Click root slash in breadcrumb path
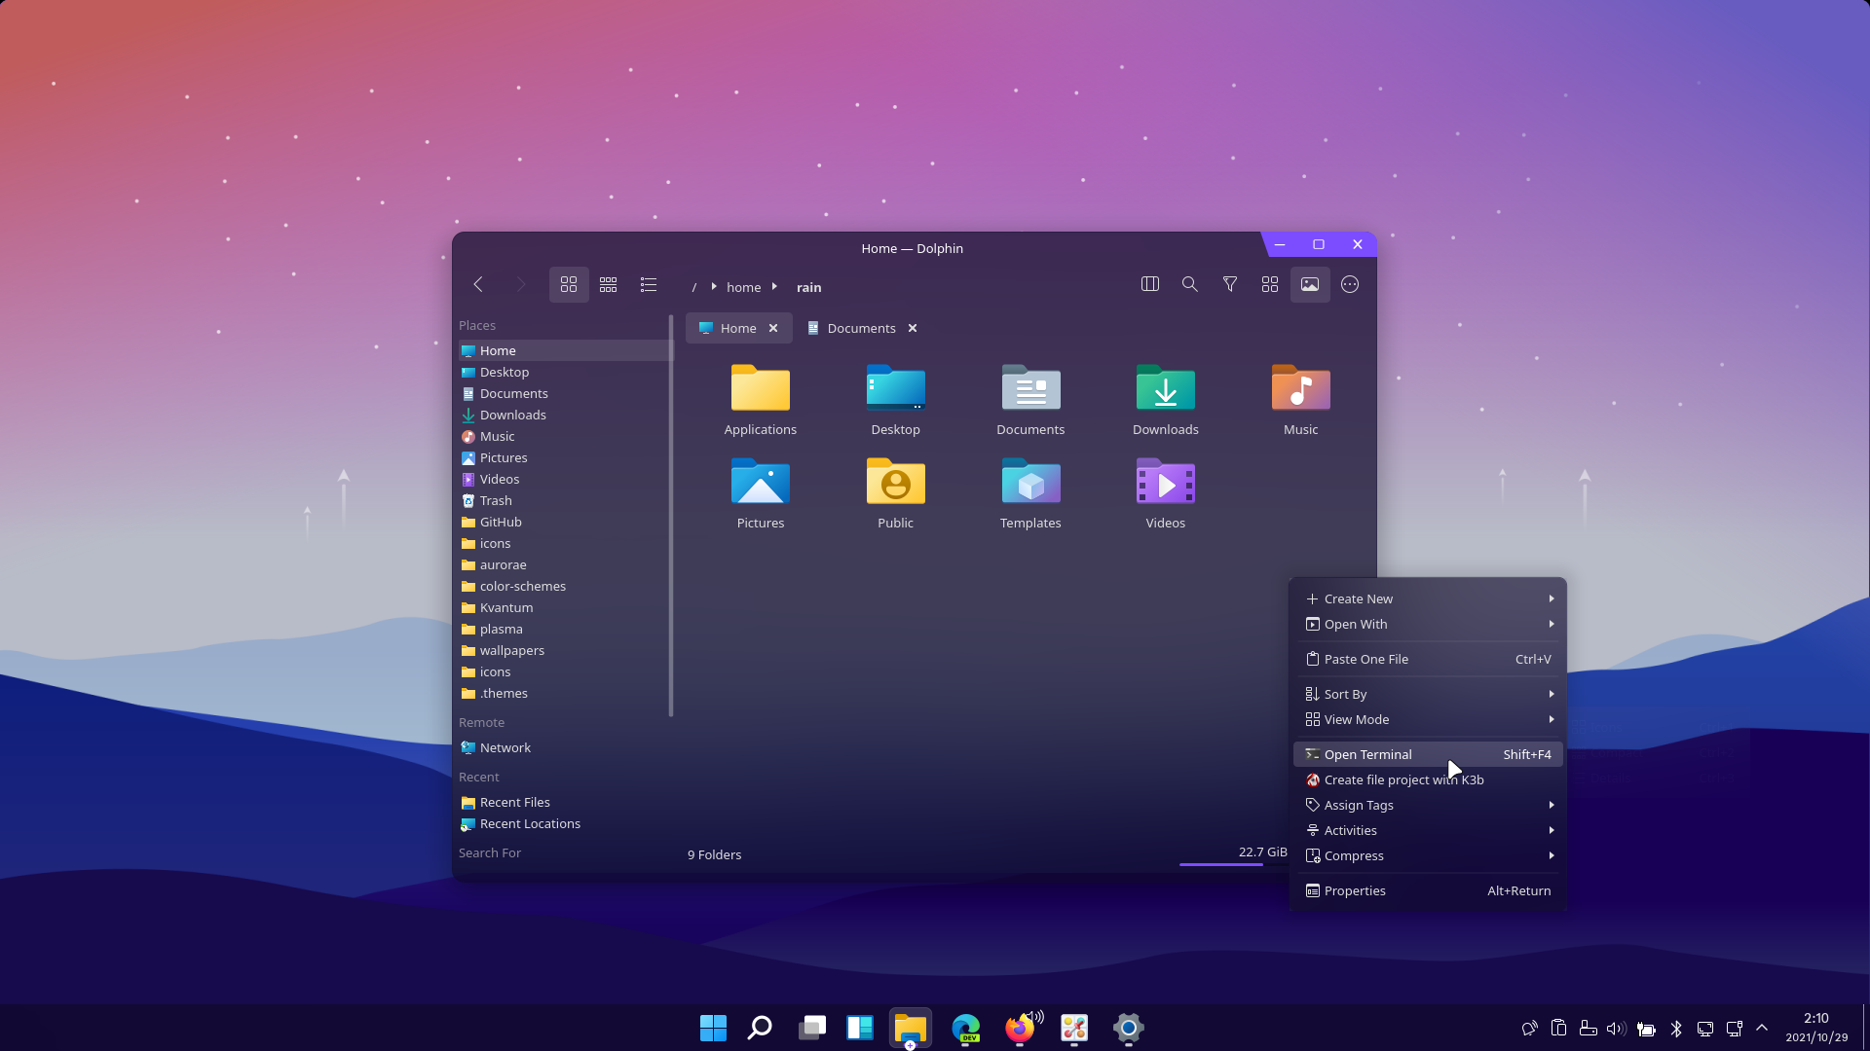 click(x=694, y=287)
